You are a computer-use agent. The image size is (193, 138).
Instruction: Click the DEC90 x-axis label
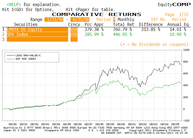13,124
